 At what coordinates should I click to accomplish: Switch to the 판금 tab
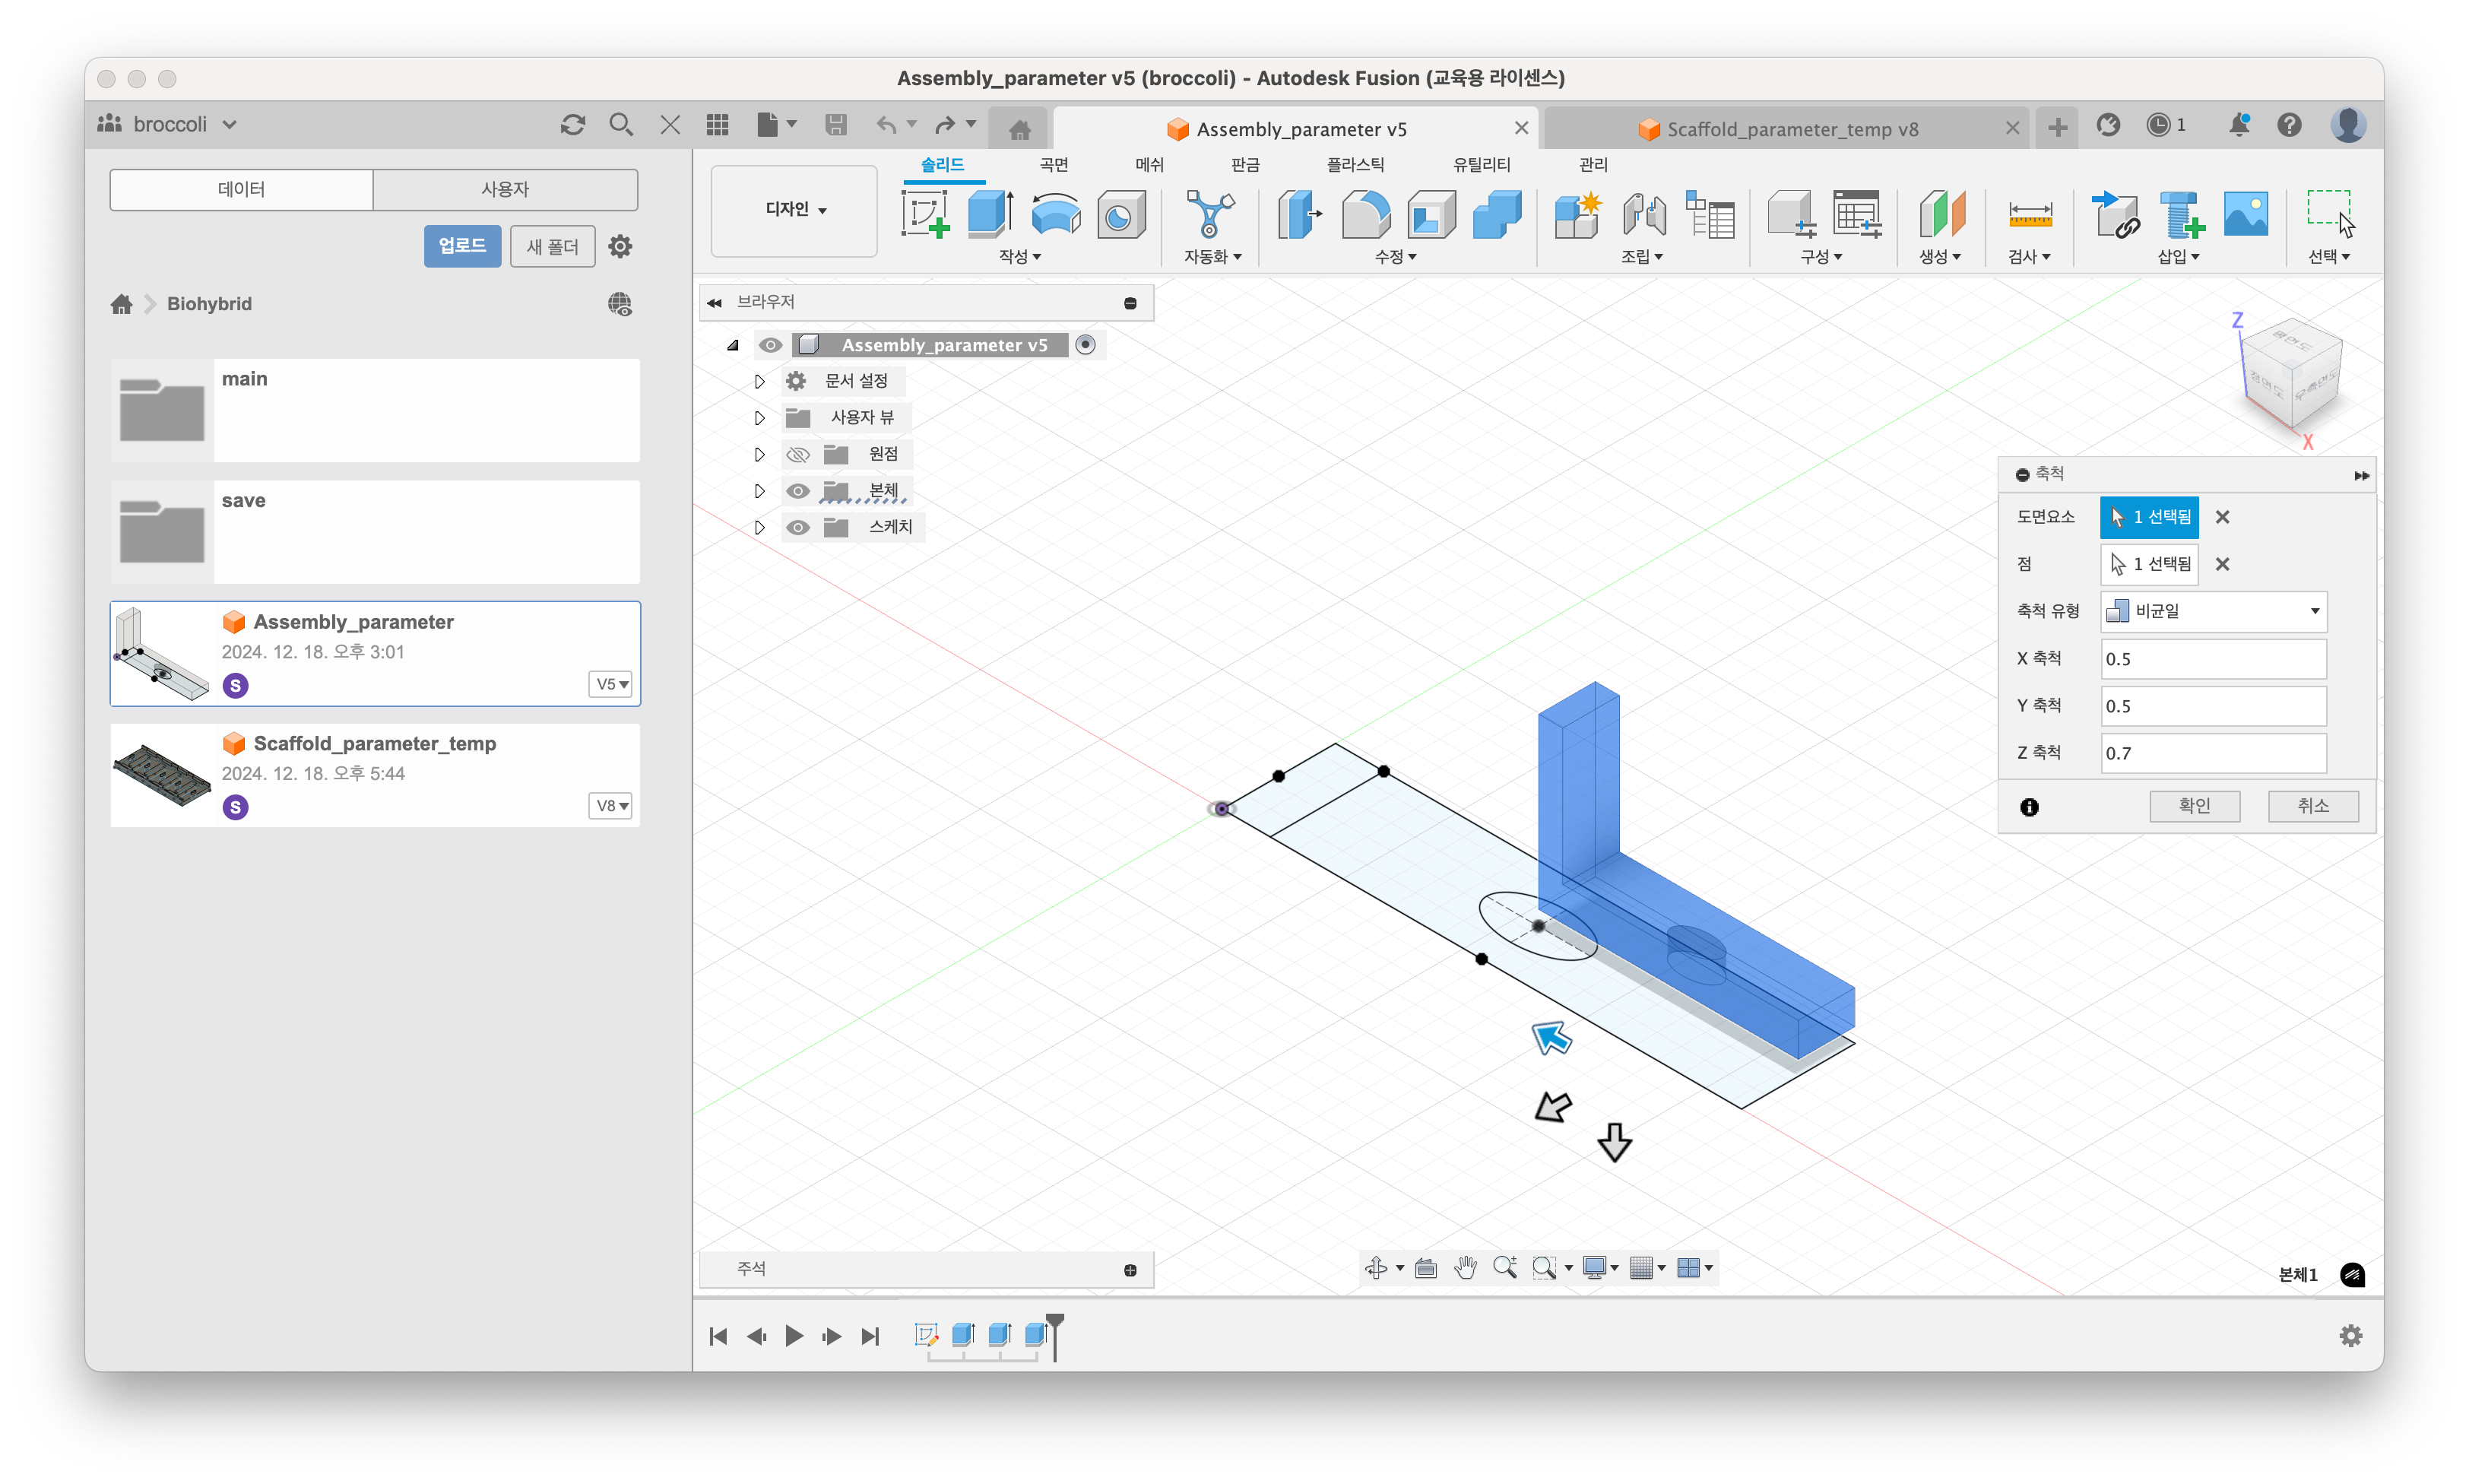coord(1245,165)
